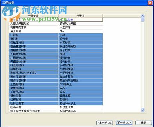
Task: Select the 下垫层材料 row name
Action: (34, 92)
